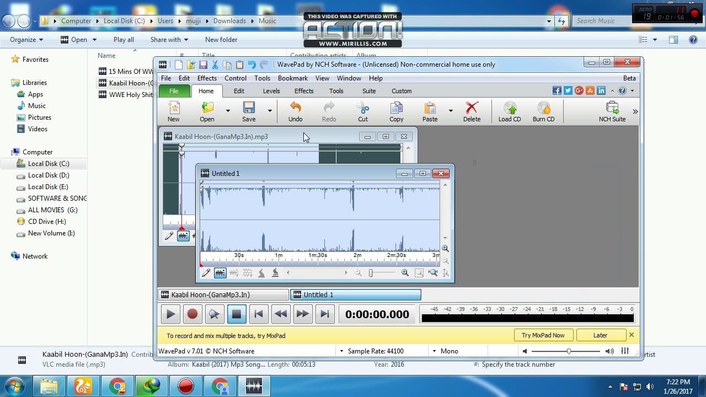This screenshot has height=397, width=706.
Task: Click the quick-access undo arrow in title bar
Action: (252, 65)
